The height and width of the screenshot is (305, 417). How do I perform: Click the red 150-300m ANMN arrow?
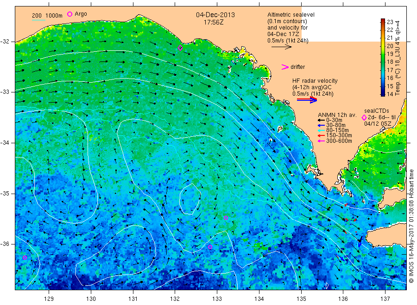click(x=321, y=135)
